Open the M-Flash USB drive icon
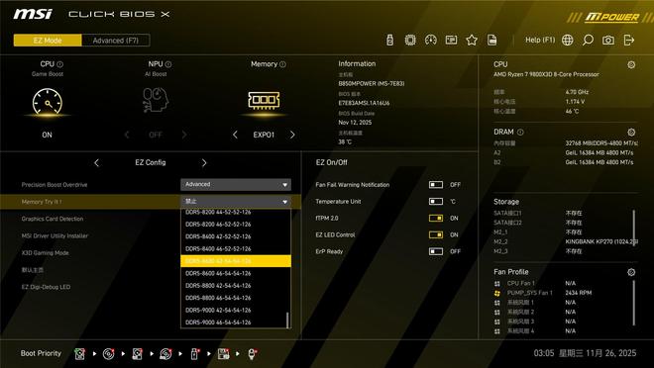This screenshot has height=368, width=654. pyautogui.click(x=390, y=40)
